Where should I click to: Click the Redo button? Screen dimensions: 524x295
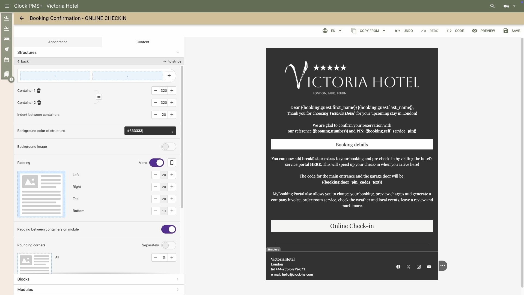(430, 31)
